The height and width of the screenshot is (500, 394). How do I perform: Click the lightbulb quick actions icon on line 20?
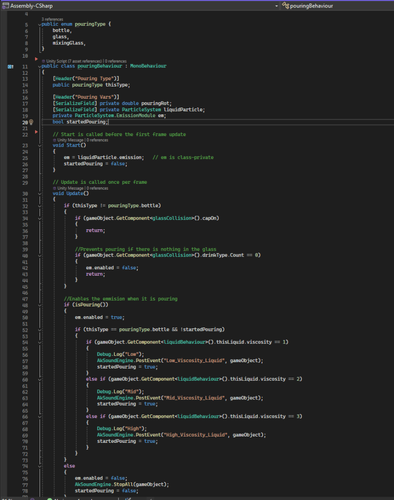point(31,122)
